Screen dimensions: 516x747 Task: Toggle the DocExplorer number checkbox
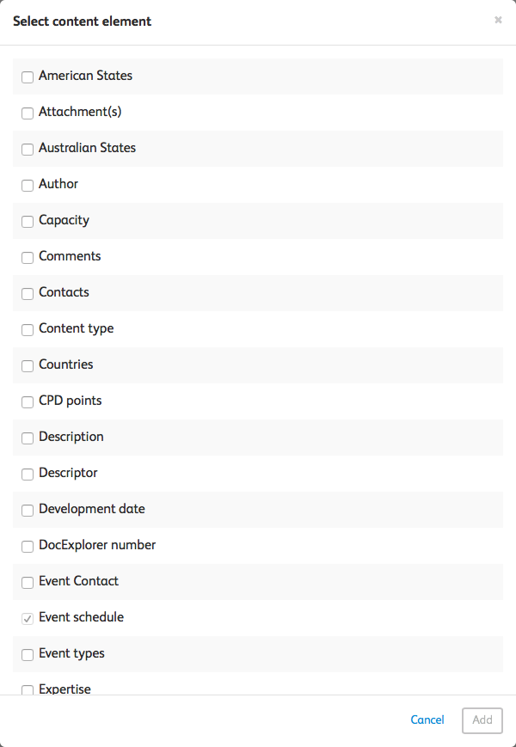[28, 546]
